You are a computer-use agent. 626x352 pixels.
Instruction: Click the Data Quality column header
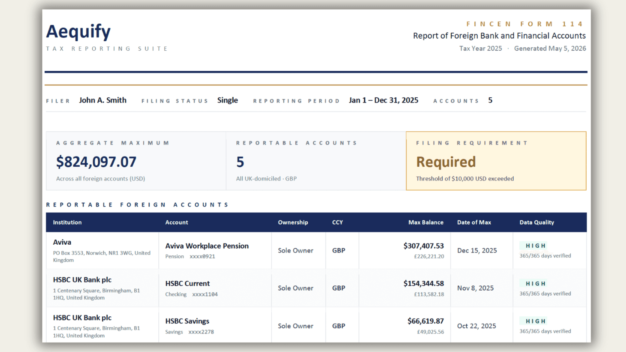click(537, 222)
